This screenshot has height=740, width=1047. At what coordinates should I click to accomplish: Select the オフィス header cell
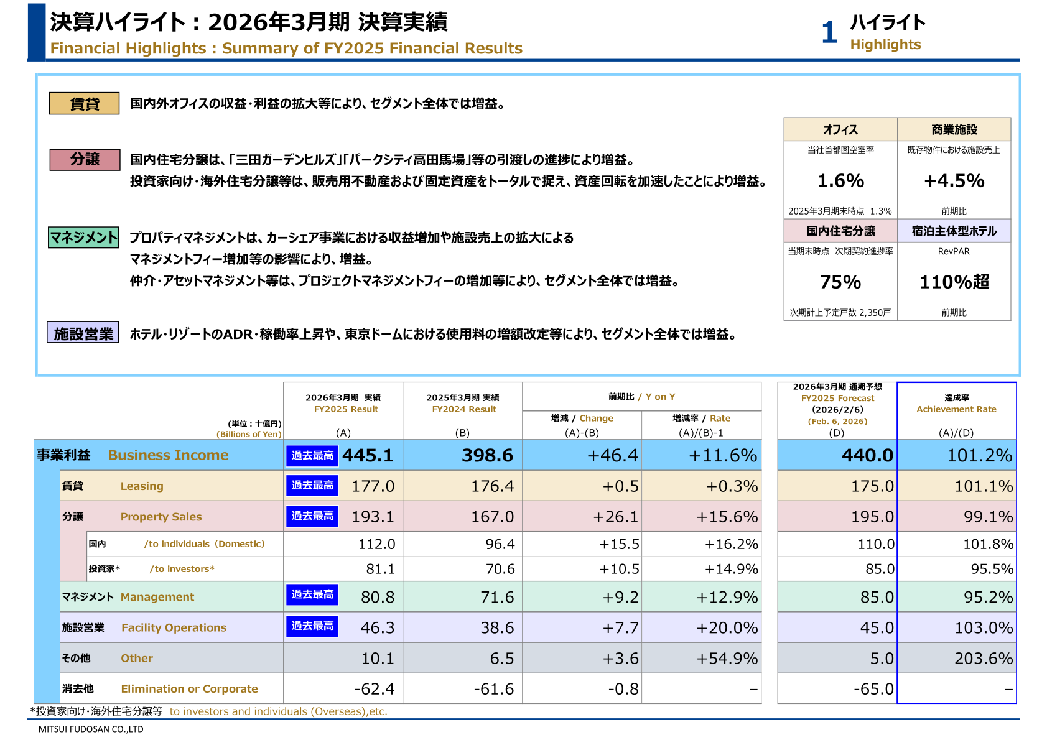tap(840, 129)
